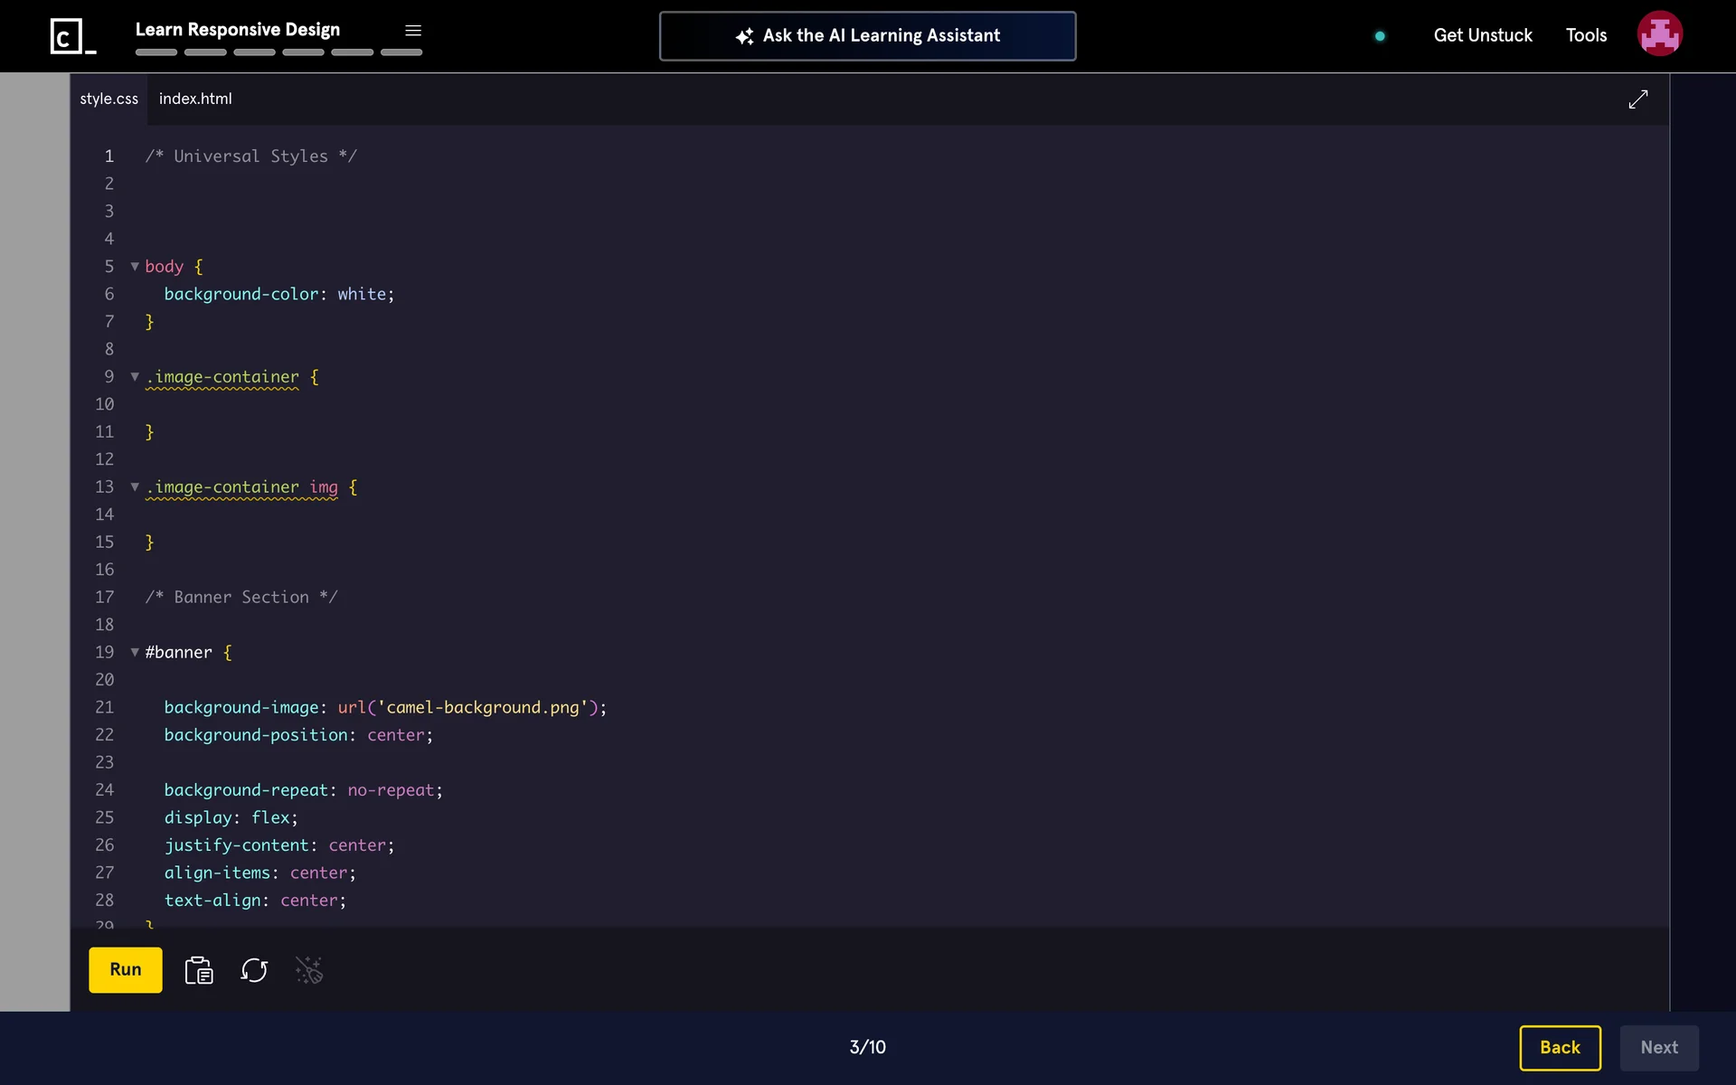
Task: Switch to the index.html tab
Action: click(x=195, y=99)
